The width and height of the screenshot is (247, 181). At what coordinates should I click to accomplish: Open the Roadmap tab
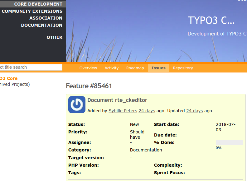click(x=135, y=68)
